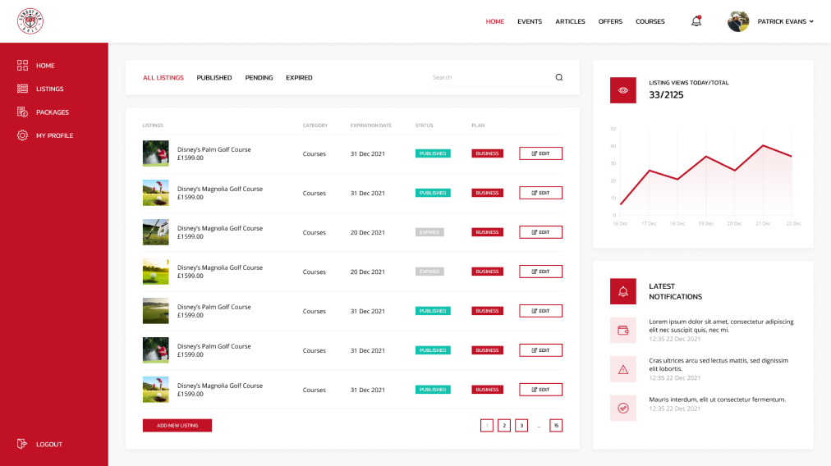Click the My Profile gear icon
This screenshot has height=466, width=831.
pyautogui.click(x=22, y=135)
